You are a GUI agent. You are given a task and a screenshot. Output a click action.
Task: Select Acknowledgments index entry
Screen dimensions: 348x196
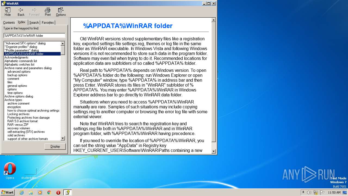(x=16, y=57)
